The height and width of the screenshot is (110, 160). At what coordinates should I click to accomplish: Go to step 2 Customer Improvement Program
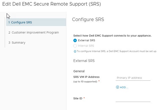point(33,33)
